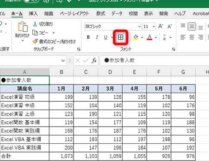Open the データ tab

(117, 14)
